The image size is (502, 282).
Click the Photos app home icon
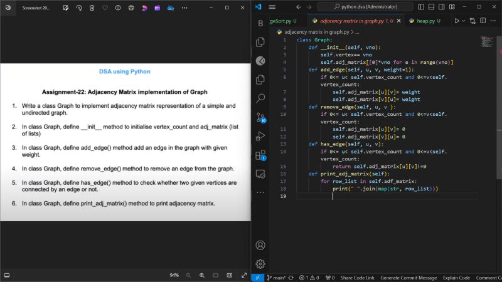coord(8,8)
